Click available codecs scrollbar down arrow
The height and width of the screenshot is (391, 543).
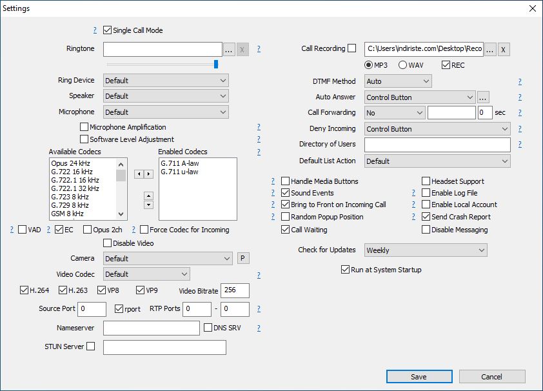pos(121,214)
